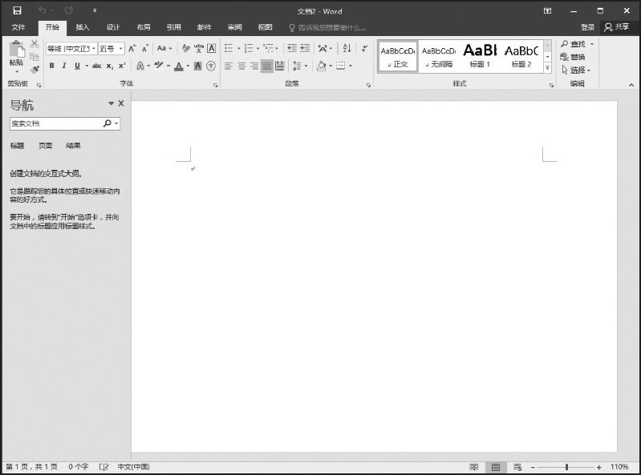
Task: Click the Sort (A-Z) icon
Action: [x=347, y=49]
